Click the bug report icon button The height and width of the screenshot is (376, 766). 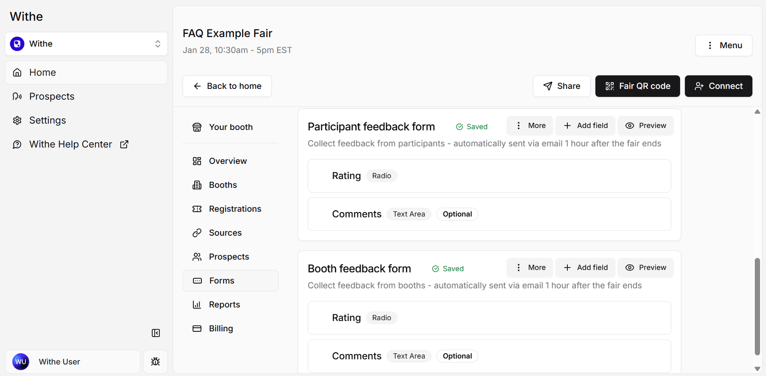[155, 362]
